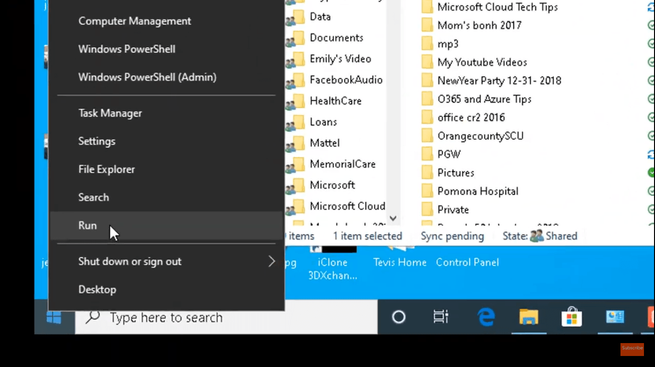Click the Windows Start button
655x367 pixels.
pos(54,317)
